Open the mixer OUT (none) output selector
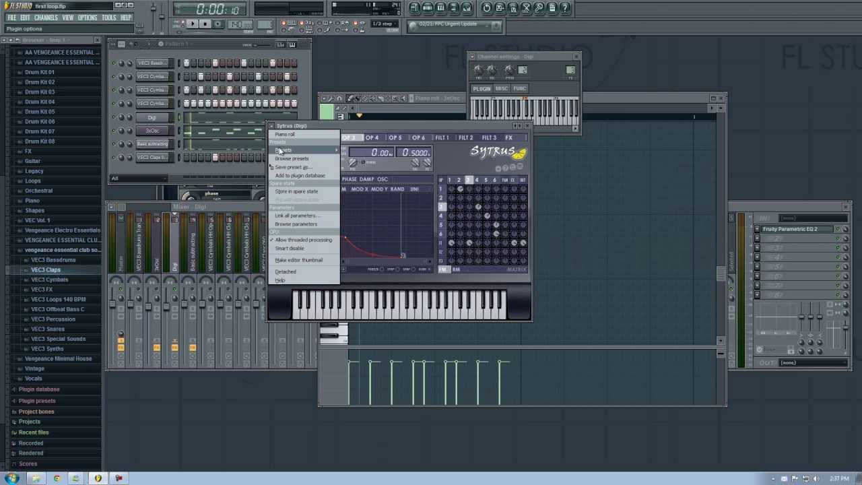The image size is (862, 485). coord(812,362)
